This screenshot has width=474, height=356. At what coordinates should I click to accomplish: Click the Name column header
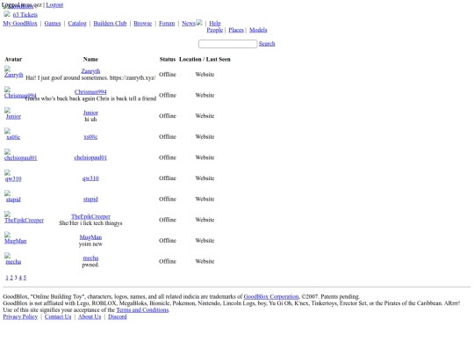pyautogui.click(x=90, y=60)
